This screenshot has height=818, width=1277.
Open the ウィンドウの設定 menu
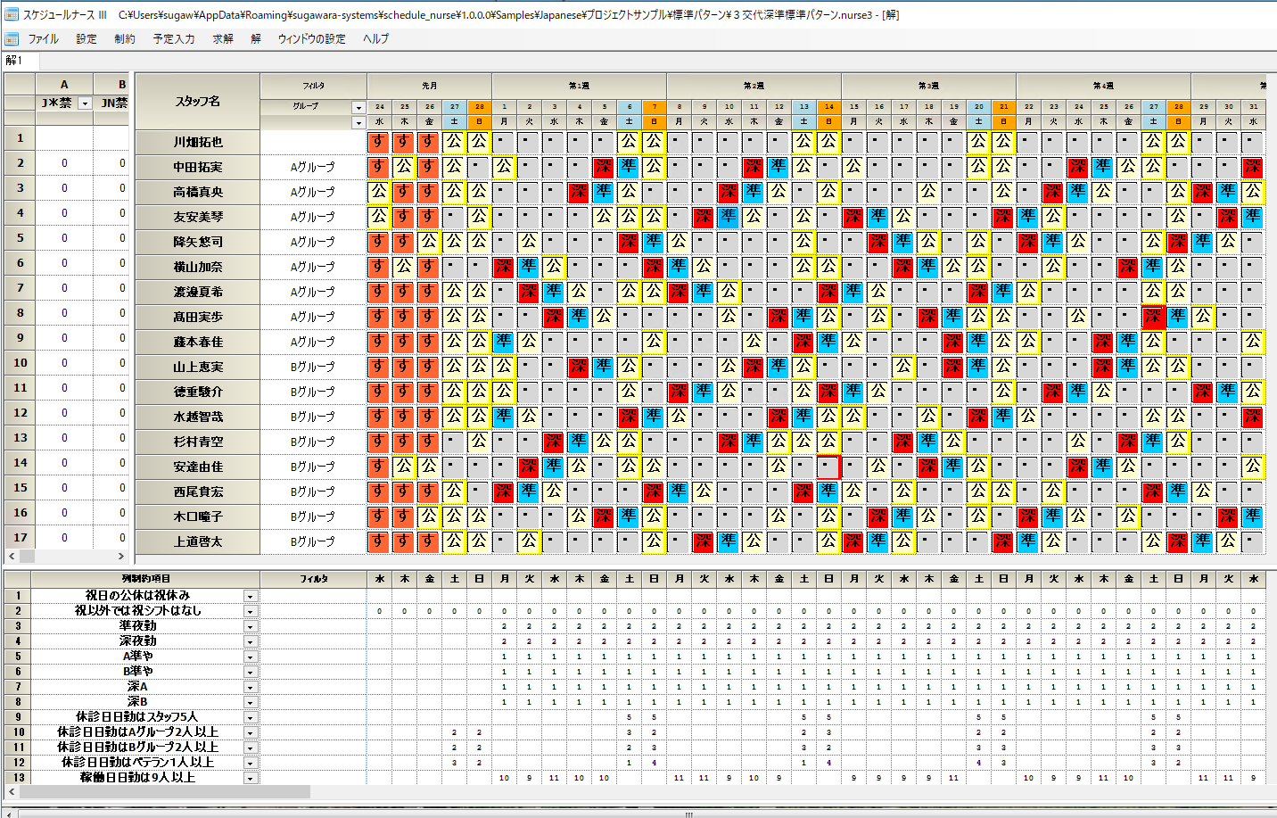[311, 38]
